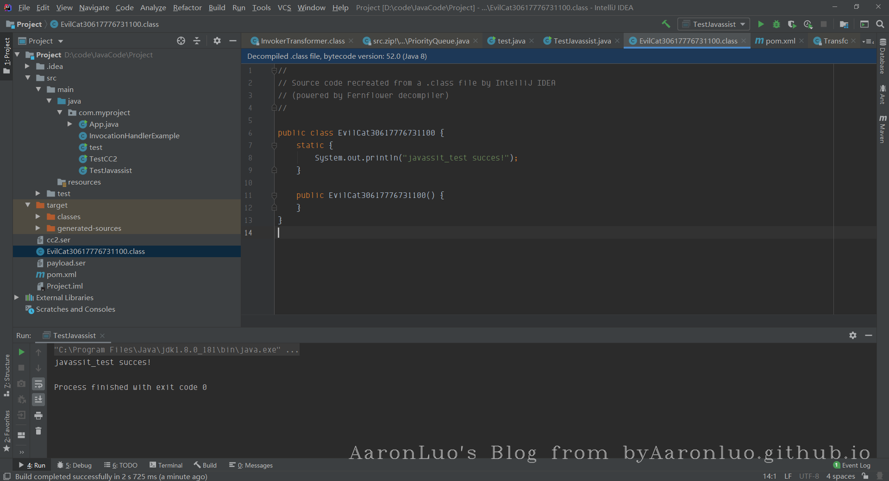Toggle scroll to end in console

(38, 399)
